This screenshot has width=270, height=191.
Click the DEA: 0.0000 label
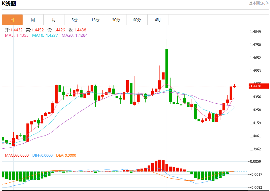[x=66, y=155]
